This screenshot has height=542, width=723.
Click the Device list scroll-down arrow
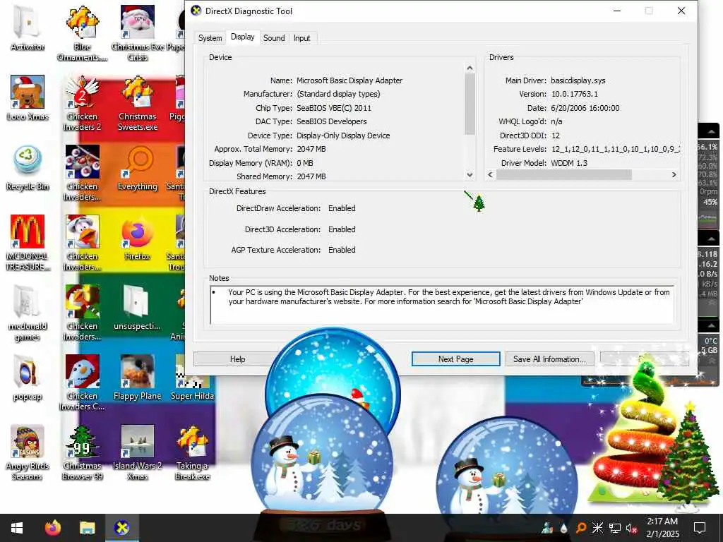click(470, 175)
